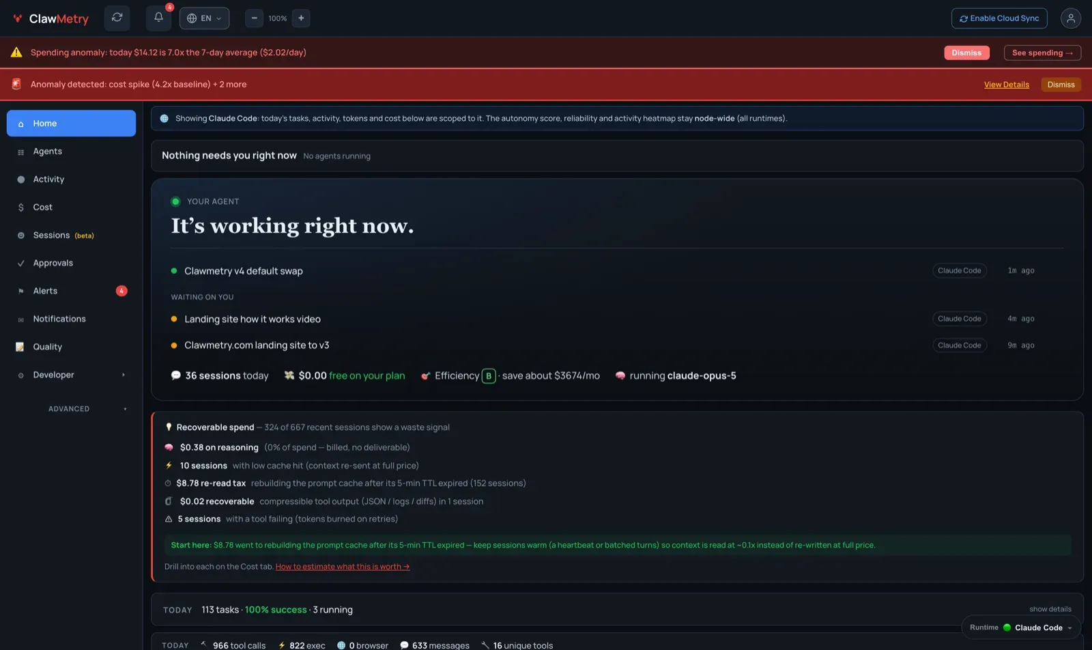Viewport: 1092px width, 650px height.
Task: Click Claude Code tag on v4 default swap row
Action: [959, 271]
